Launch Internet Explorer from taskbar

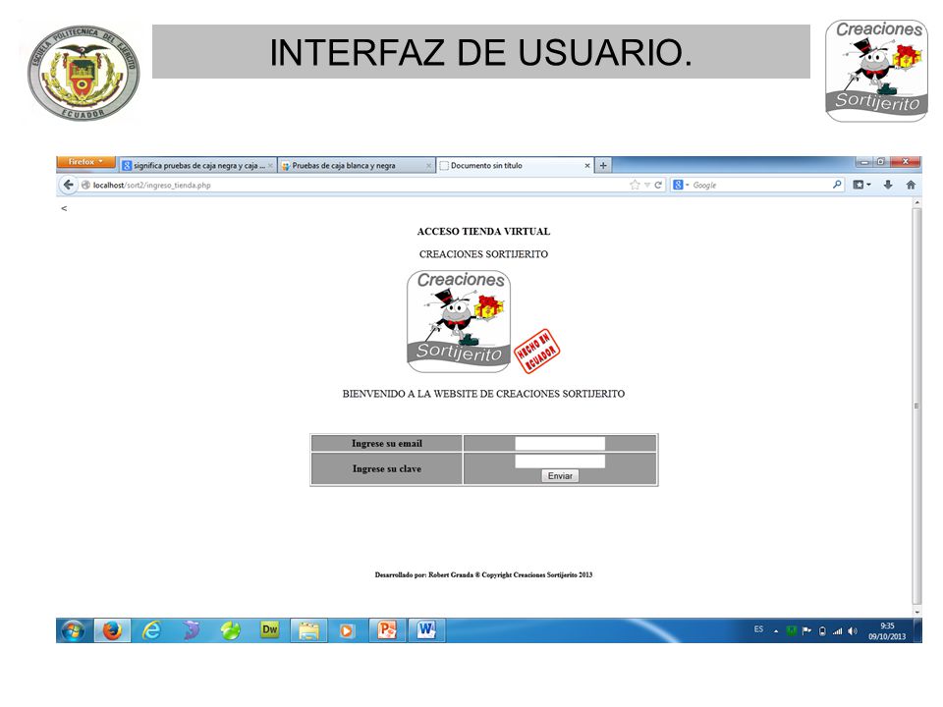151,630
